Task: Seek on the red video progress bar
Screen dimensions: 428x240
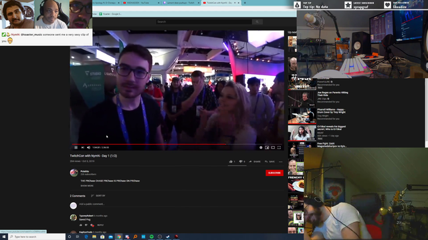Action: coord(177,144)
